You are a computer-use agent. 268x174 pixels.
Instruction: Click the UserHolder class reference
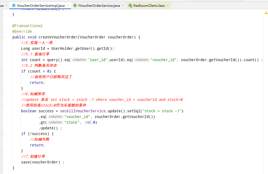[62, 48]
